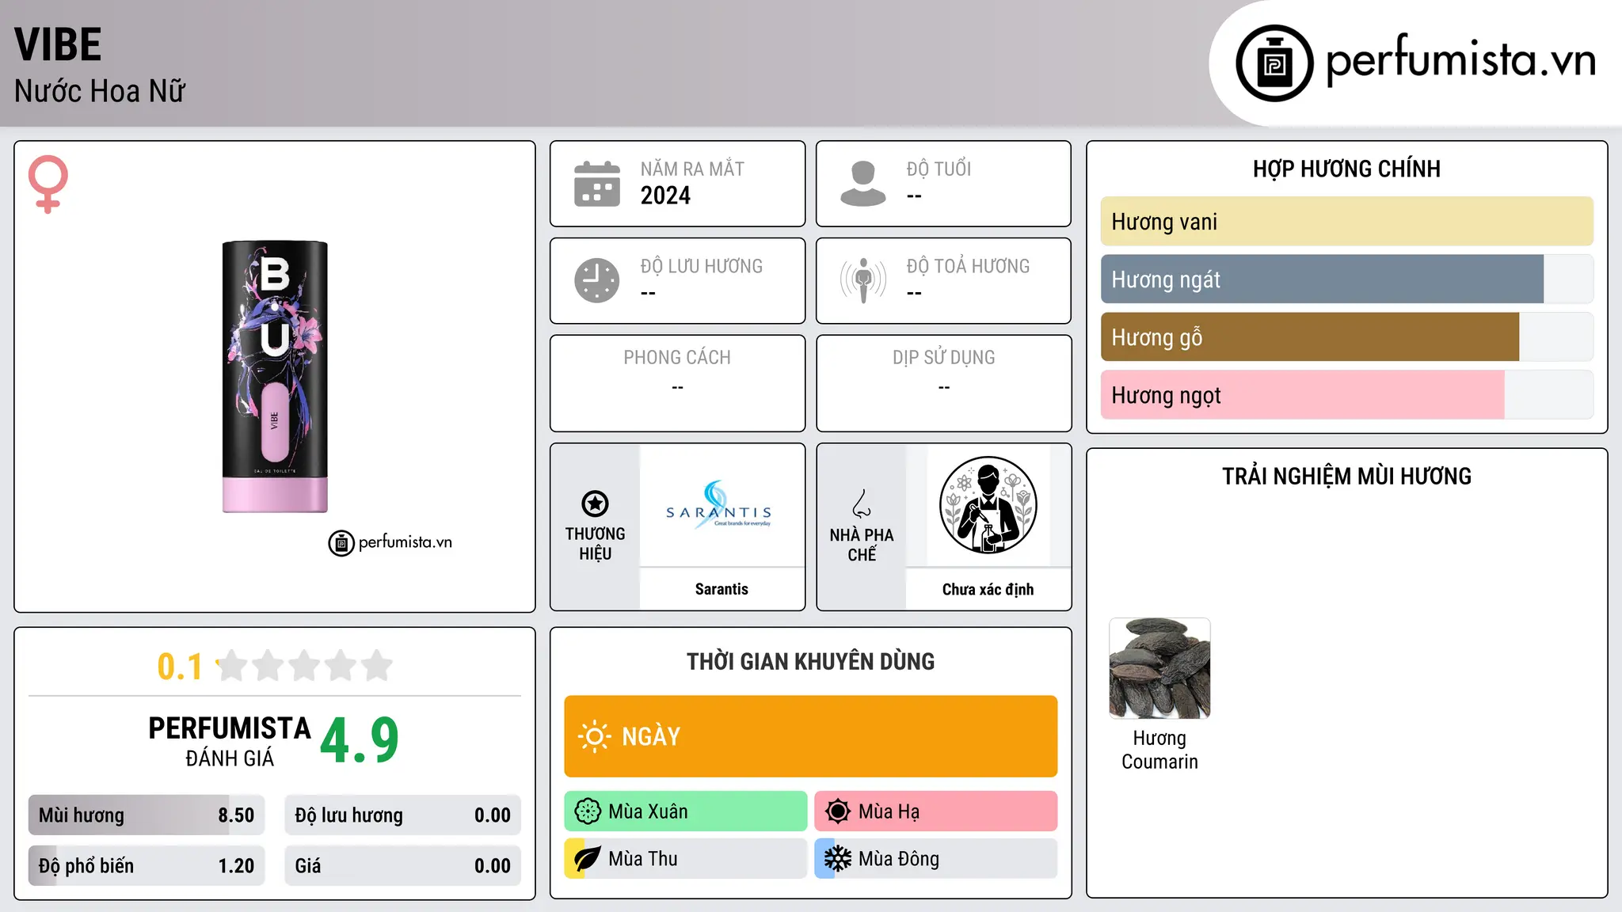Click the Dịp Sử Dụng occasion card
This screenshot has width=1622, height=912.
coord(944,383)
